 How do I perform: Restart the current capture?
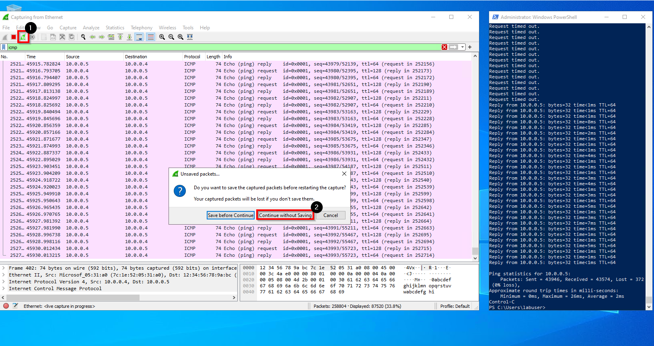click(x=23, y=37)
